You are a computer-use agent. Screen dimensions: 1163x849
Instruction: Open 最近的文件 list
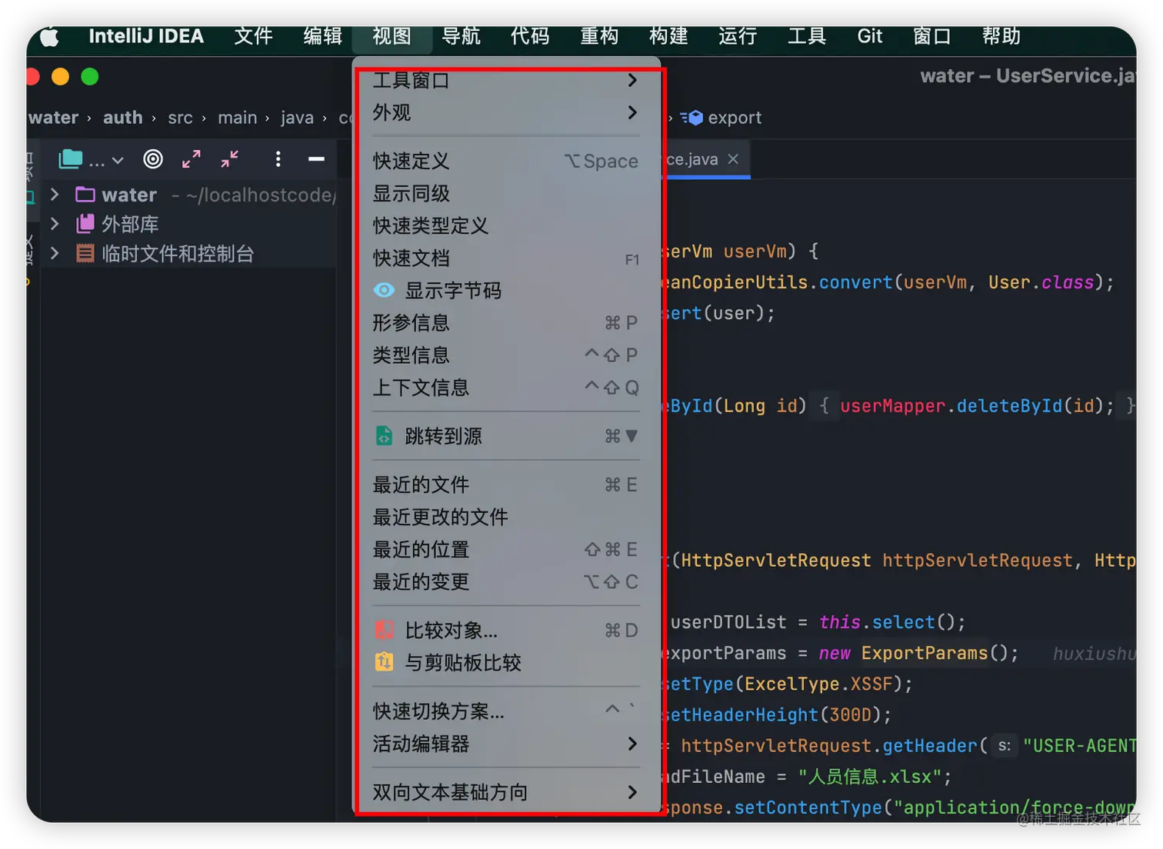(x=507, y=485)
